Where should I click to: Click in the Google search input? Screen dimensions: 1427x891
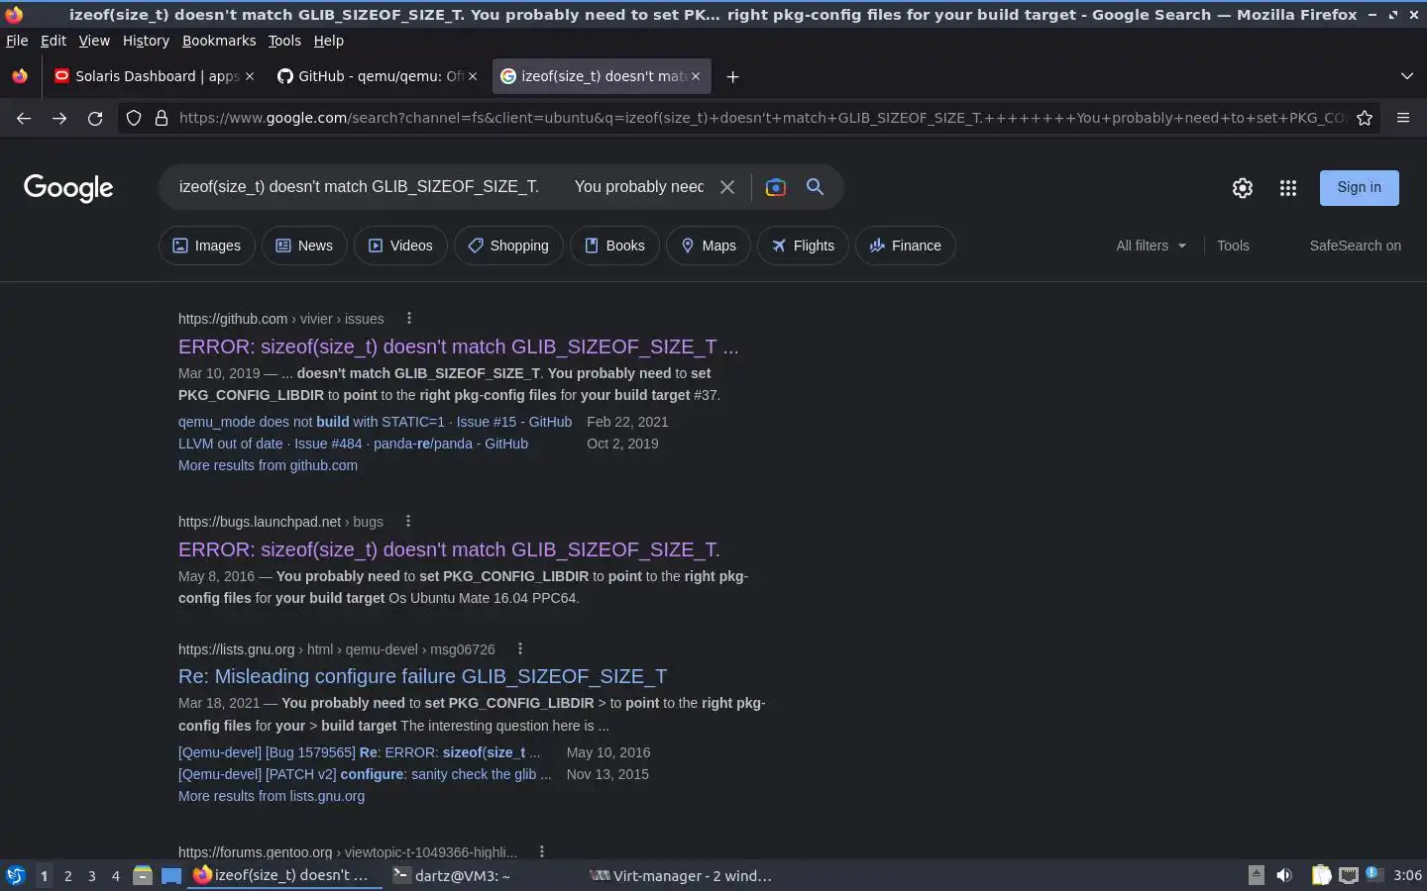441,186
